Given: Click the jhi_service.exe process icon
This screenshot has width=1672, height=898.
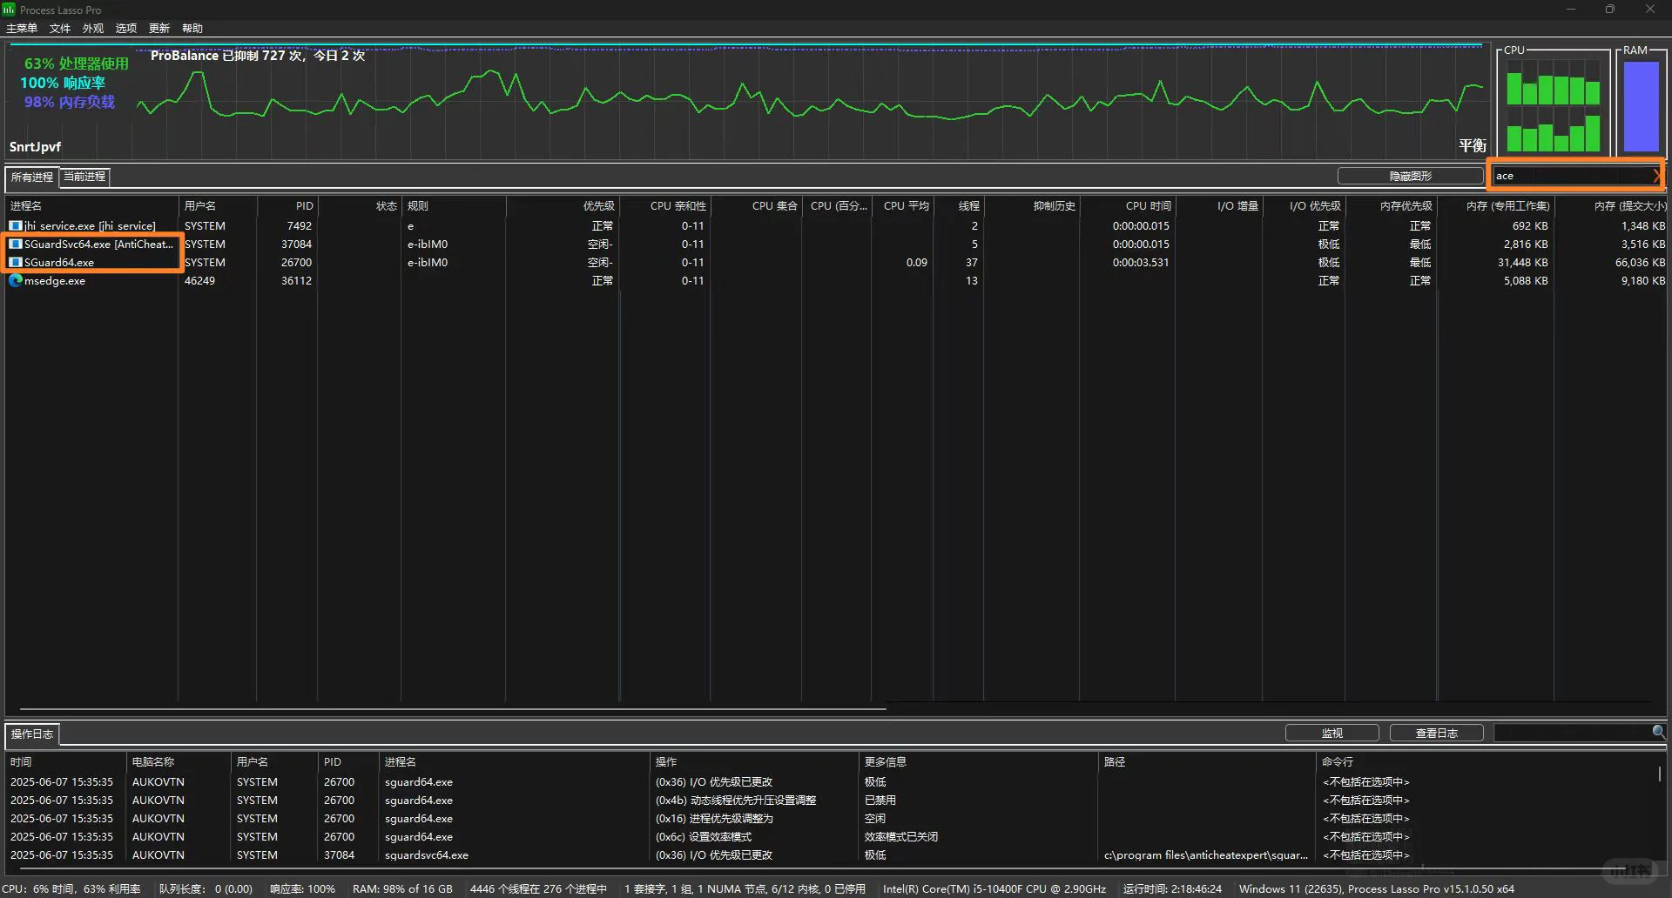Looking at the screenshot, I should click(x=15, y=225).
